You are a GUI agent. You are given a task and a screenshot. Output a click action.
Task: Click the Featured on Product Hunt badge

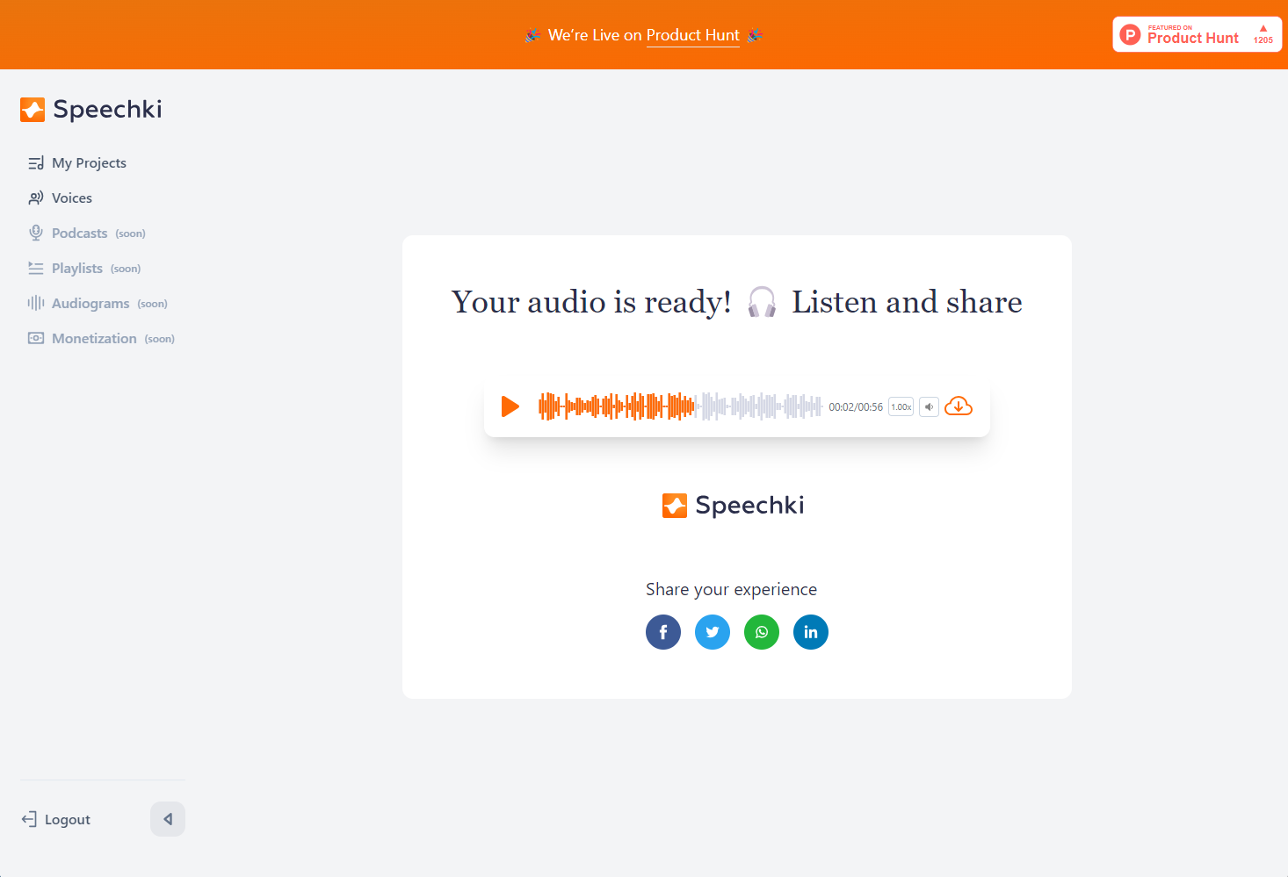pos(1198,34)
